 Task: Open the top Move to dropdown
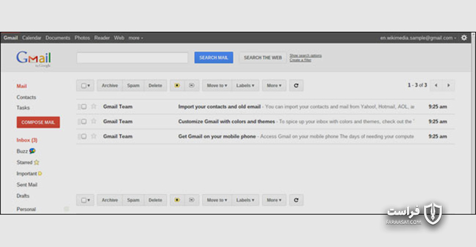(x=217, y=85)
